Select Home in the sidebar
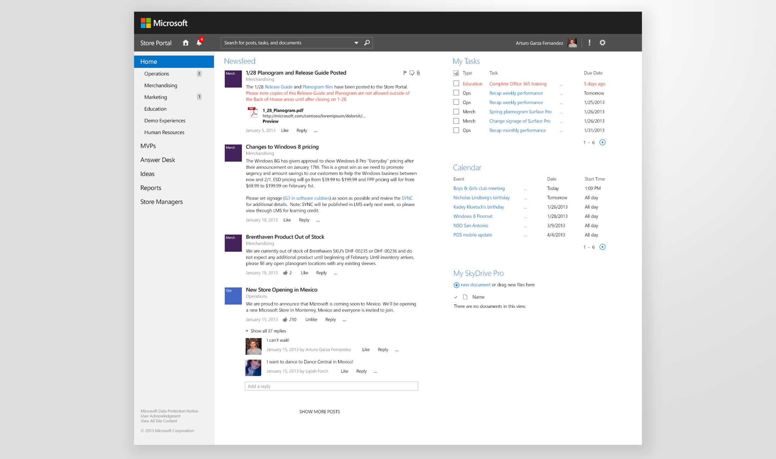 (x=174, y=61)
